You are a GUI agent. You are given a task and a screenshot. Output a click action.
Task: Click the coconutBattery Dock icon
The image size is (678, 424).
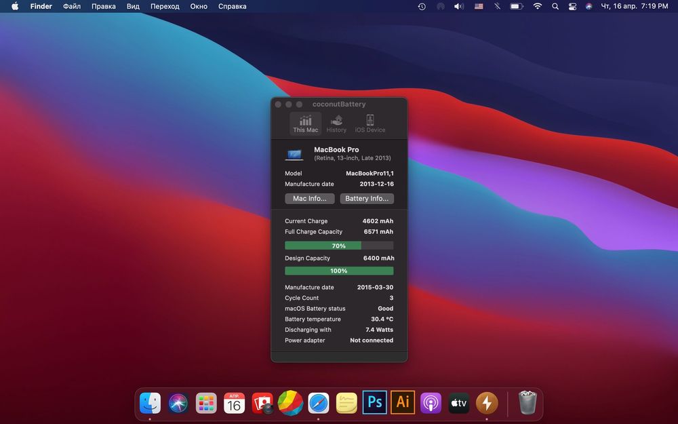coord(487,403)
